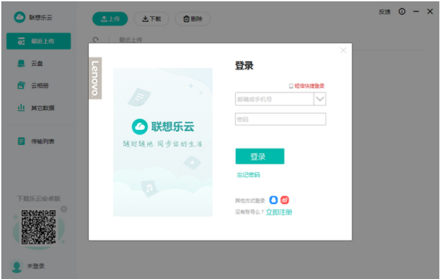Click the Lenovo tab on the dialog
The height and width of the screenshot is (279, 440).
coord(96,78)
